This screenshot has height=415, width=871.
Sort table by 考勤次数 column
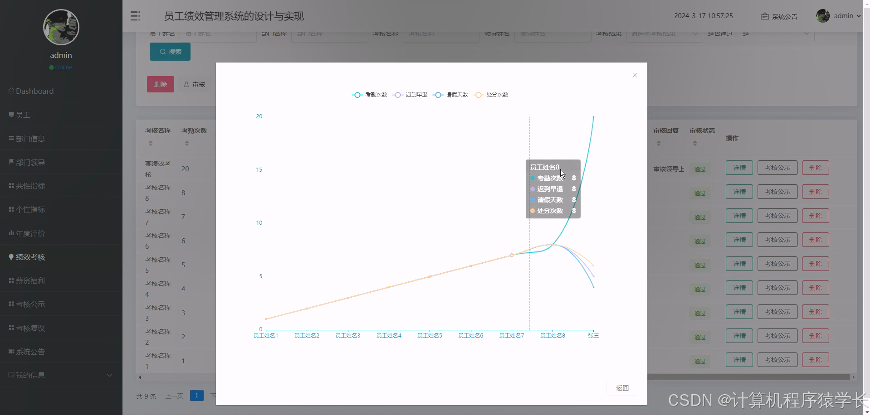187,143
